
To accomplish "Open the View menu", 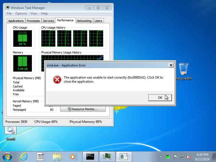I will [34, 13].
